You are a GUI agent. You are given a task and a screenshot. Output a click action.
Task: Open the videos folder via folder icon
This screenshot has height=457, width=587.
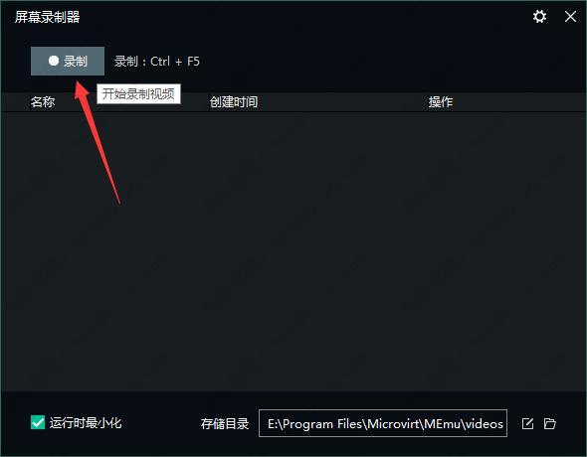coord(549,423)
